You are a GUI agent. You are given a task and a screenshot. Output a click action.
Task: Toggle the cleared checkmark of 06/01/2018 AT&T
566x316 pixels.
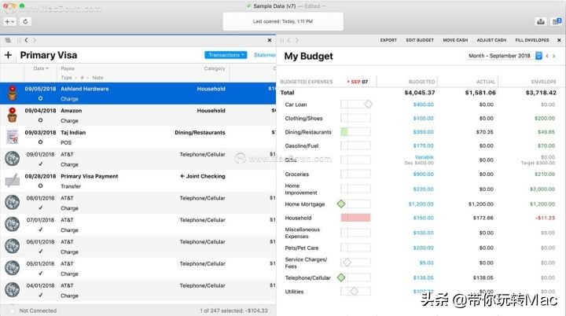pos(40,252)
